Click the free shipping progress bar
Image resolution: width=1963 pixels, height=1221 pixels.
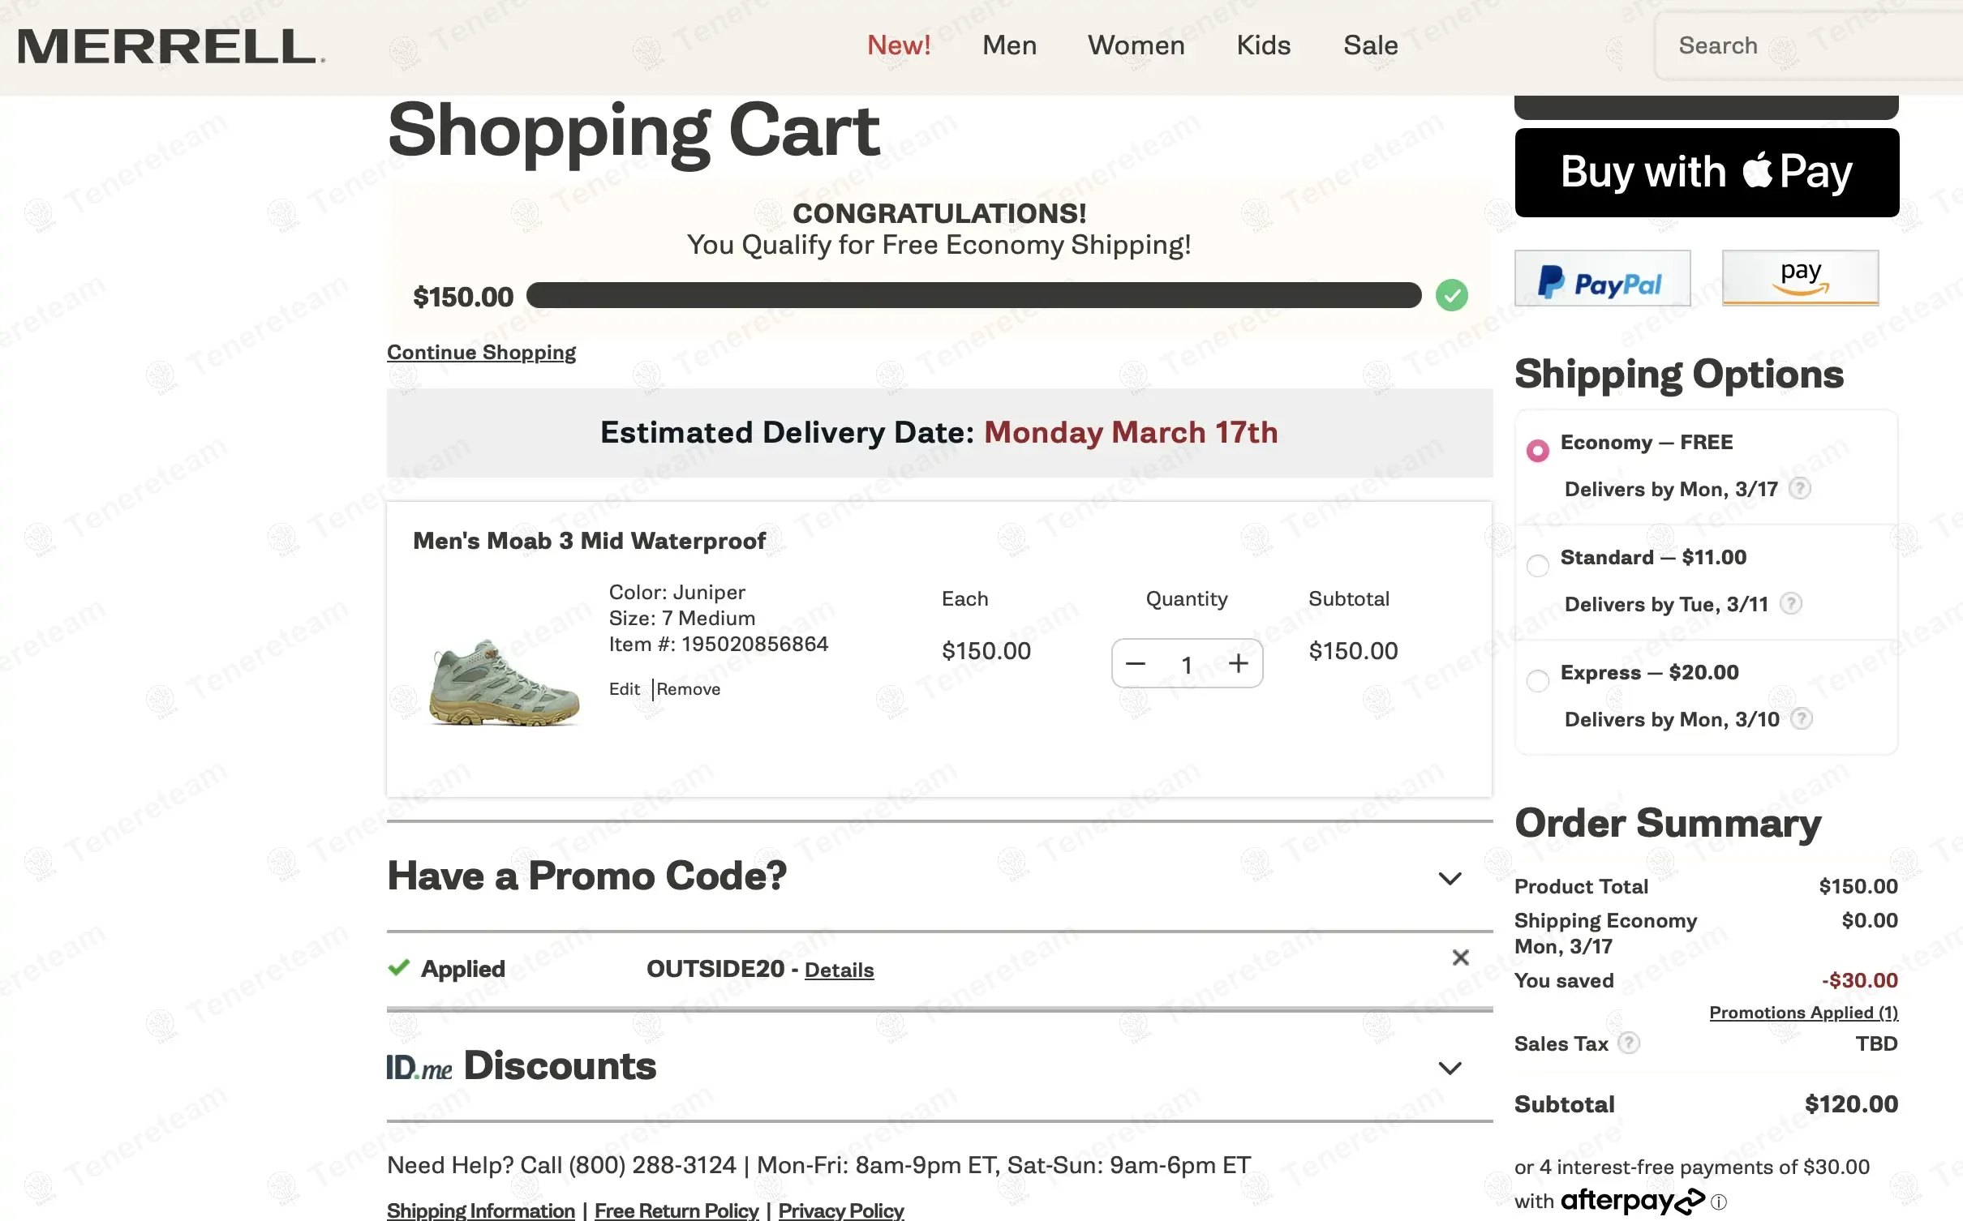[x=973, y=295]
